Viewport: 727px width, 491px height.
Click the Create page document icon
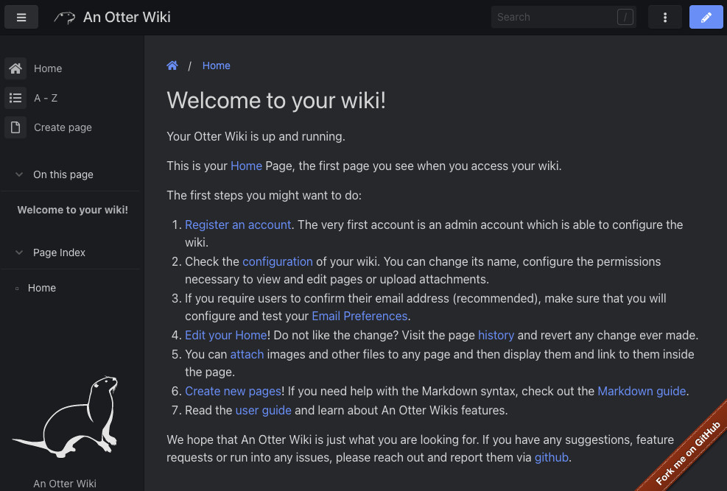[x=15, y=127]
